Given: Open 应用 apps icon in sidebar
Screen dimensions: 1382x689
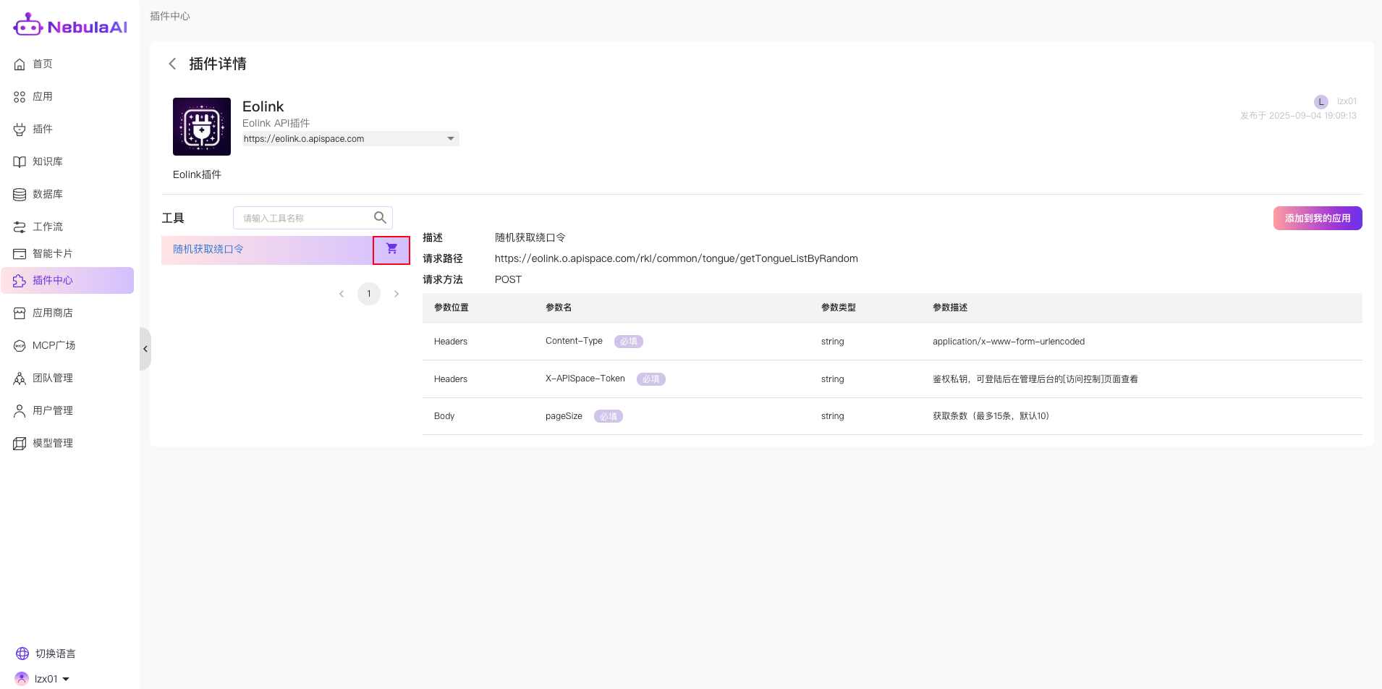Looking at the screenshot, I should (x=20, y=97).
